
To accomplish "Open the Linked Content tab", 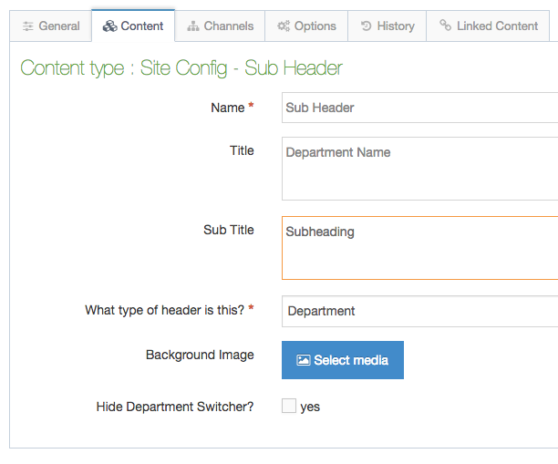I will tap(488, 26).
